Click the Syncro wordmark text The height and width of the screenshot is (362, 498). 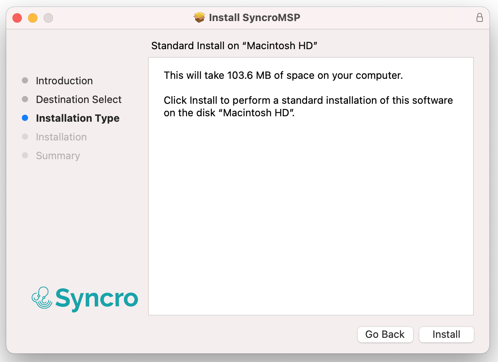(x=97, y=299)
